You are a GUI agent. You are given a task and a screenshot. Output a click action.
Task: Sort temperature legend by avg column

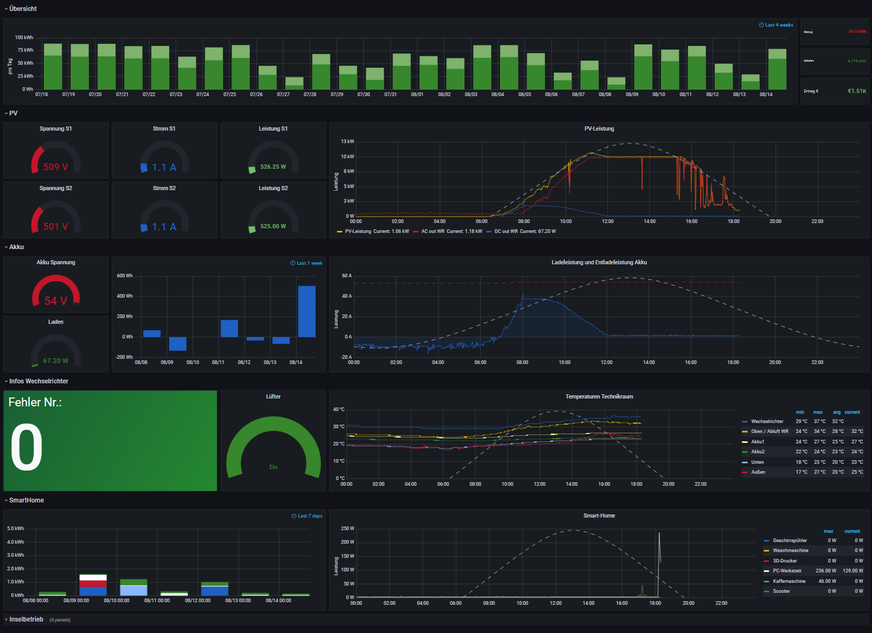click(836, 412)
